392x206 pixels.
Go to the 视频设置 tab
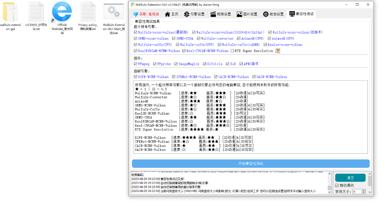click(220, 14)
